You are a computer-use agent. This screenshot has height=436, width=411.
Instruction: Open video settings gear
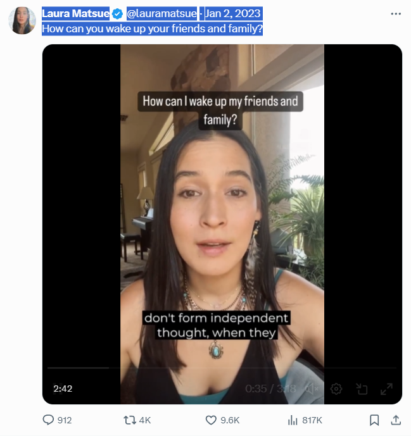tap(336, 389)
